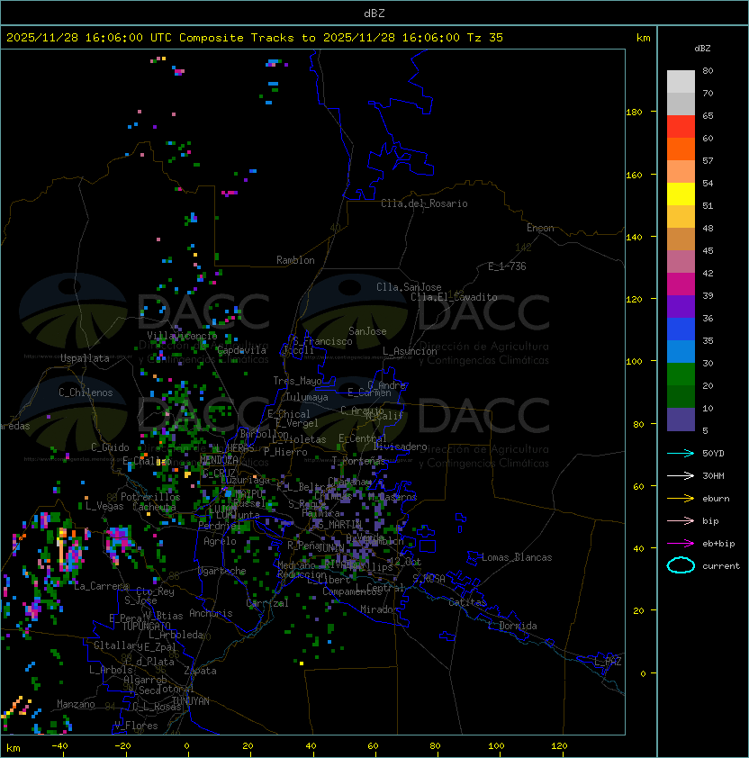The height and width of the screenshot is (758, 749).
Task: Click the L_Asuncion map label
Action: [x=410, y=351]
